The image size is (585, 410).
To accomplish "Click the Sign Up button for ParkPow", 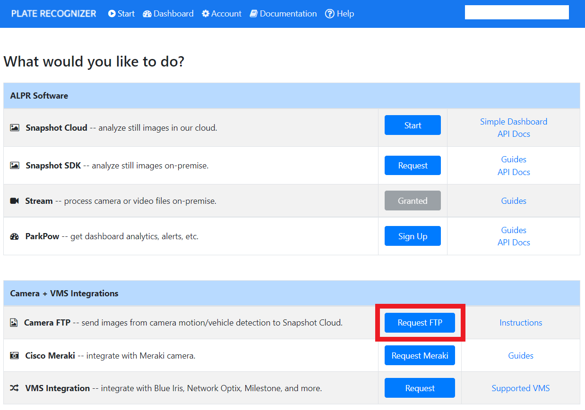I will [413, 236].
